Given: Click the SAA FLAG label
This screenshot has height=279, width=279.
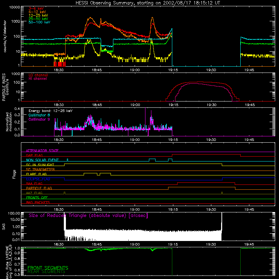Looking at the screenshot, I should click(x=34, y=183).
